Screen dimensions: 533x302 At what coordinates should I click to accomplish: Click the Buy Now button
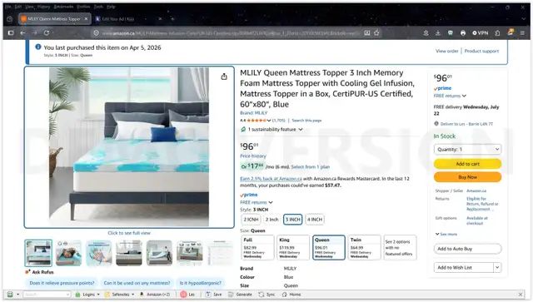point(468,177)
